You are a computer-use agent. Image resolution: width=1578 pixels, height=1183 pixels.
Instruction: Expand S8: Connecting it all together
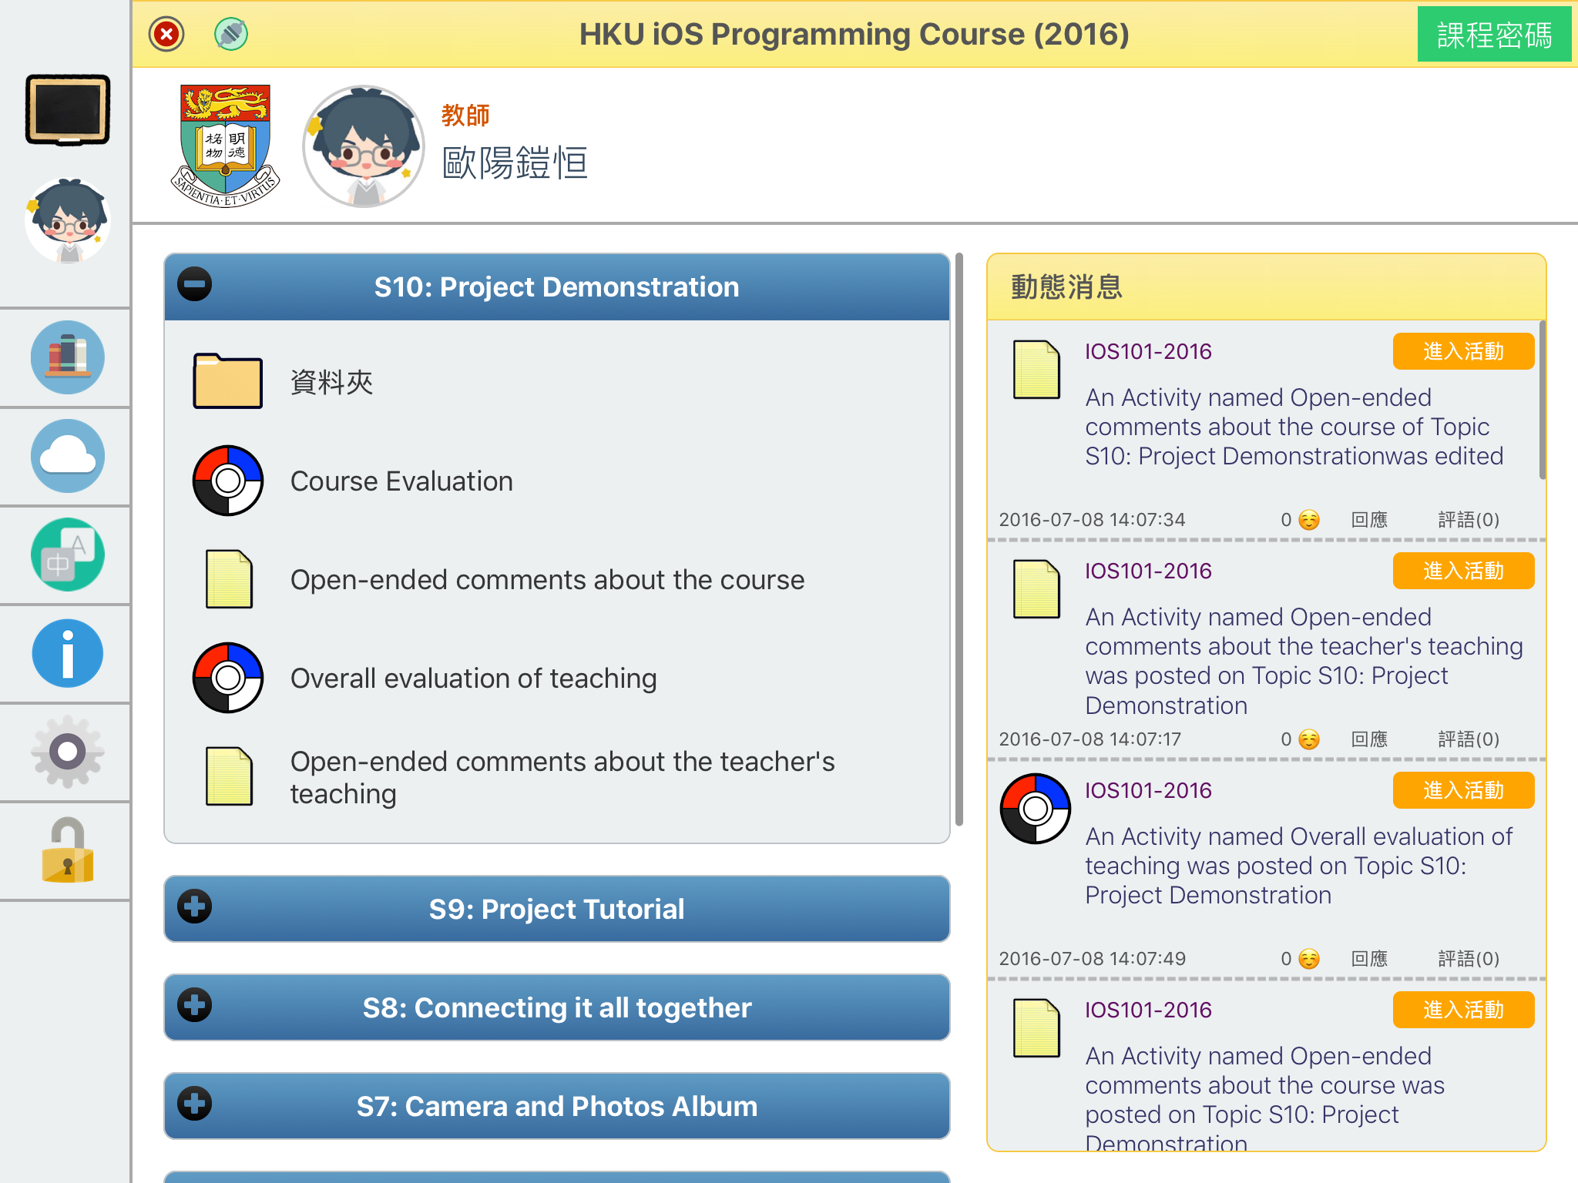pyautogui.click(x=195, y=1006)
